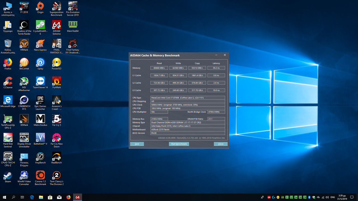The height and width of the screenshot is (201, 358).
Task: Select the AIDA64 Extreme desktop icon
Action: [56, 28]
